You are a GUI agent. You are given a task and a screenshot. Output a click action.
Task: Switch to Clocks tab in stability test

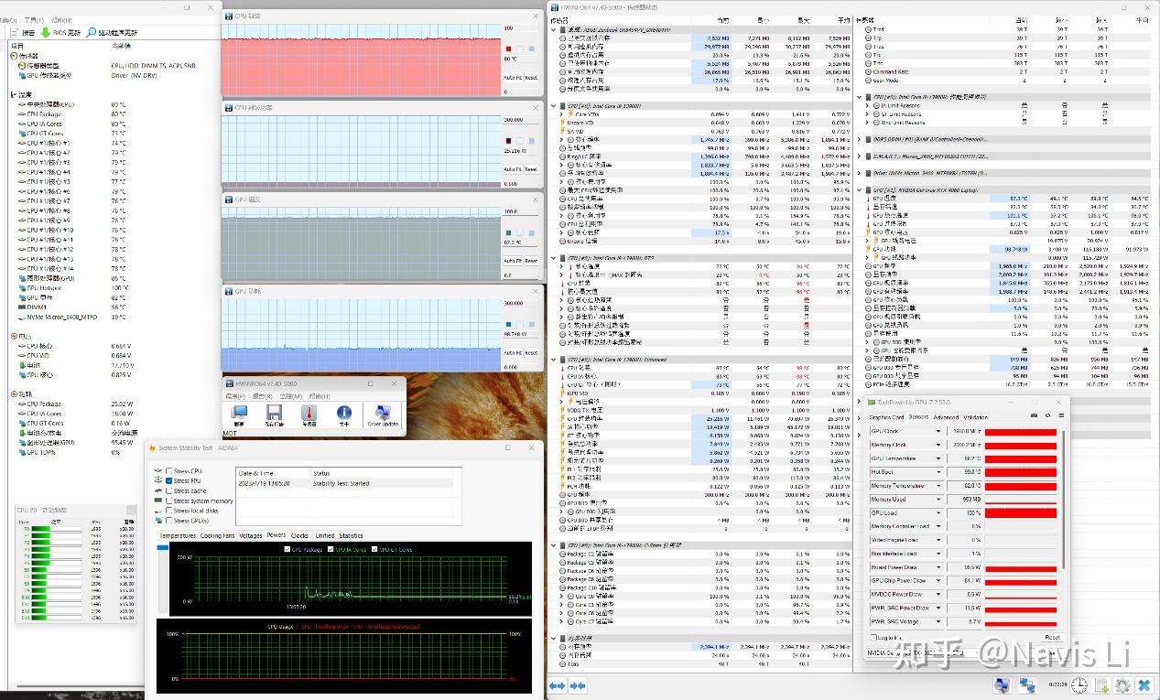(x=299, y=536)
